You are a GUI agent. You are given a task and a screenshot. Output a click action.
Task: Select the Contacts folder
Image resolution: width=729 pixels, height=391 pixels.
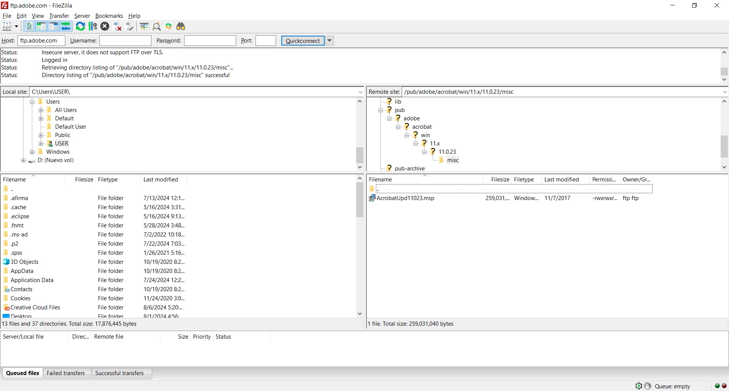[x=21, y=289]
